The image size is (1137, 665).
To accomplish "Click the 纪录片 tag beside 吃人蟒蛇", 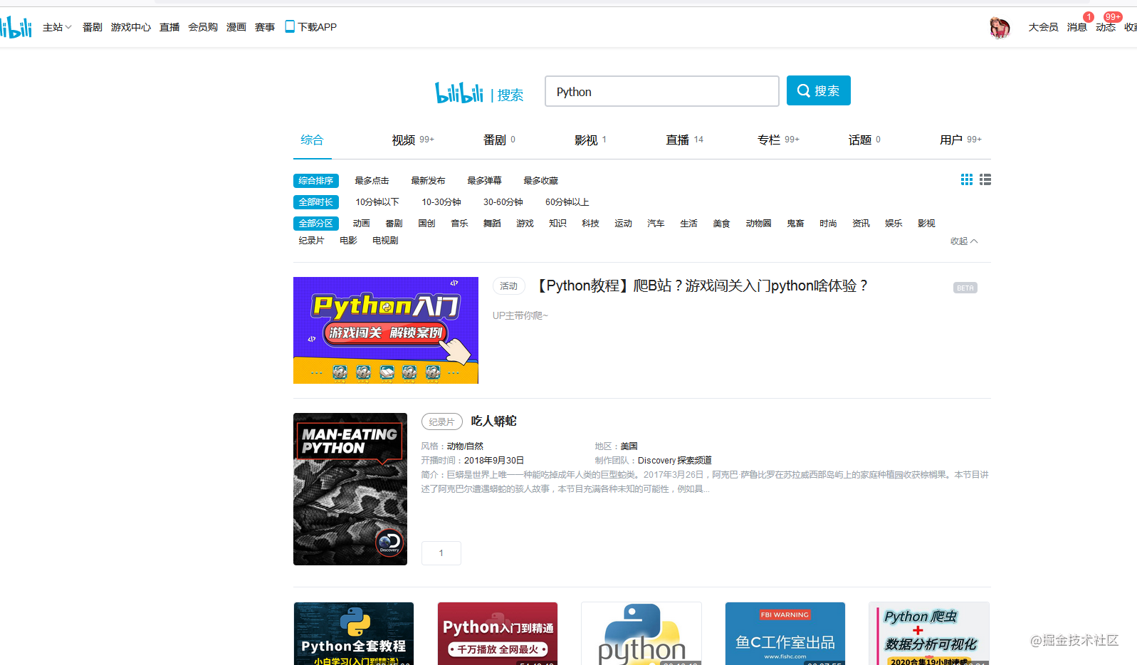I will coord(441,421).
